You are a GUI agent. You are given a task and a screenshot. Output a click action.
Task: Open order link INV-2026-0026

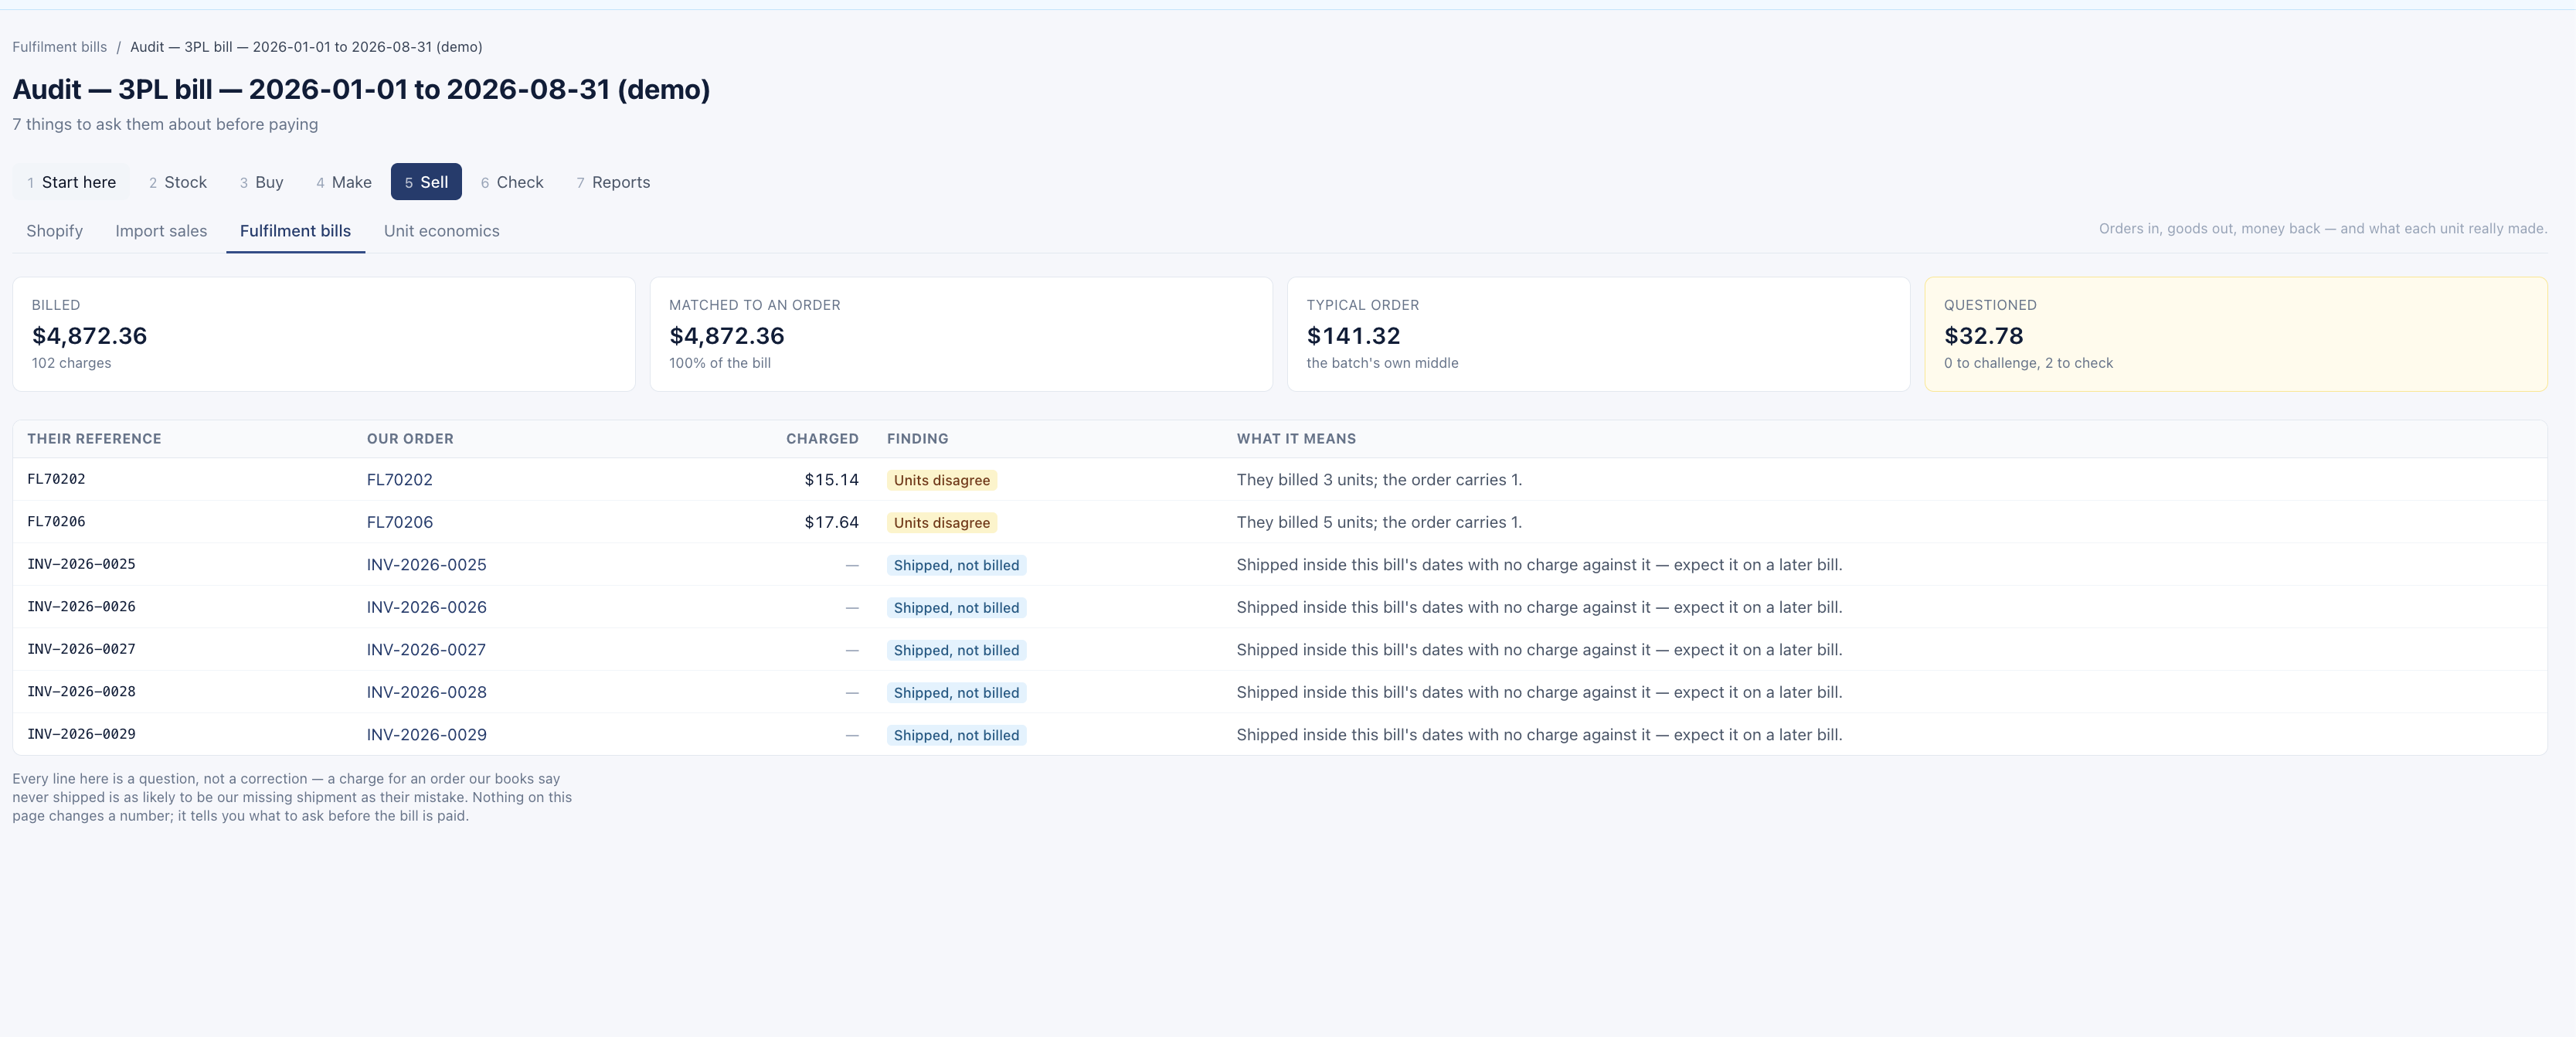[x=426, y=607]
